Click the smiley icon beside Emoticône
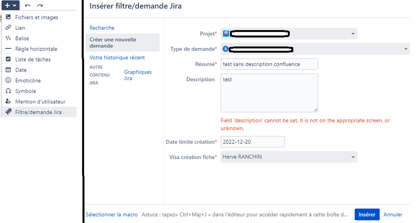The height and width of the screenshot is (223, 420). [x=8, y=80]
